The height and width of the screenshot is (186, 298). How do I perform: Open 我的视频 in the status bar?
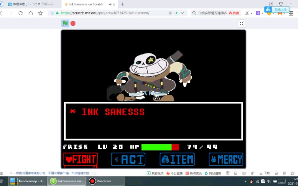[155, 173]
